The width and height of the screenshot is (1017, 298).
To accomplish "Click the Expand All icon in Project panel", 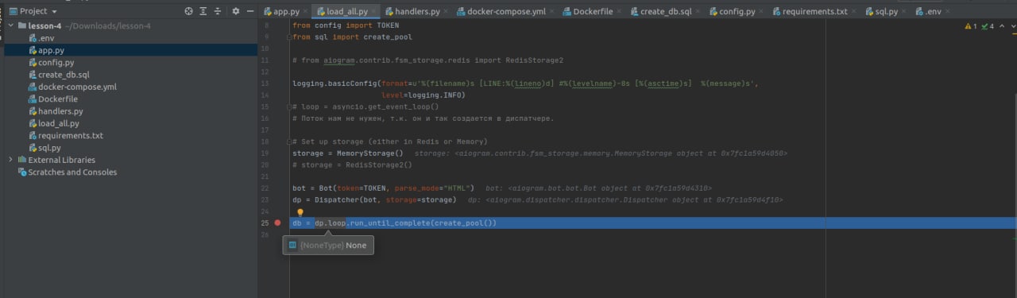I will [203, 11].
